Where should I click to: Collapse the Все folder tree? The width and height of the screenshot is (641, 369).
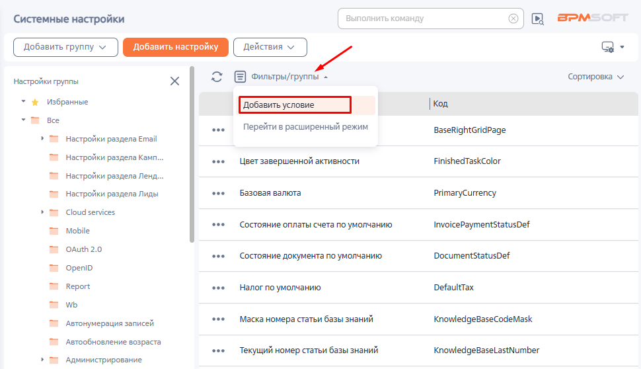pos(24,120)
